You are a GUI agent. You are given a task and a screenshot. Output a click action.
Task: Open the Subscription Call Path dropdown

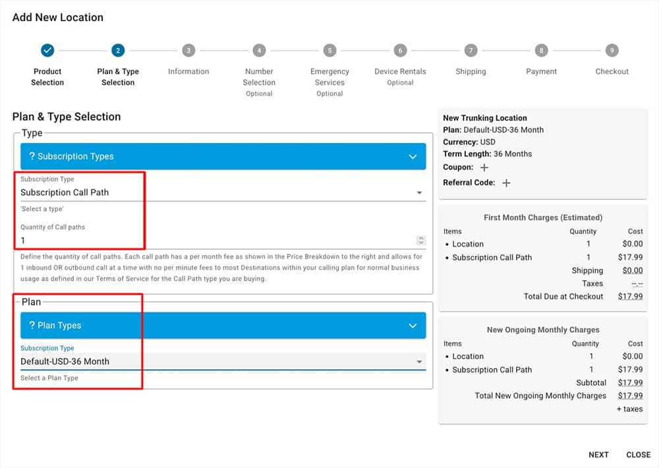pos(419,193)
